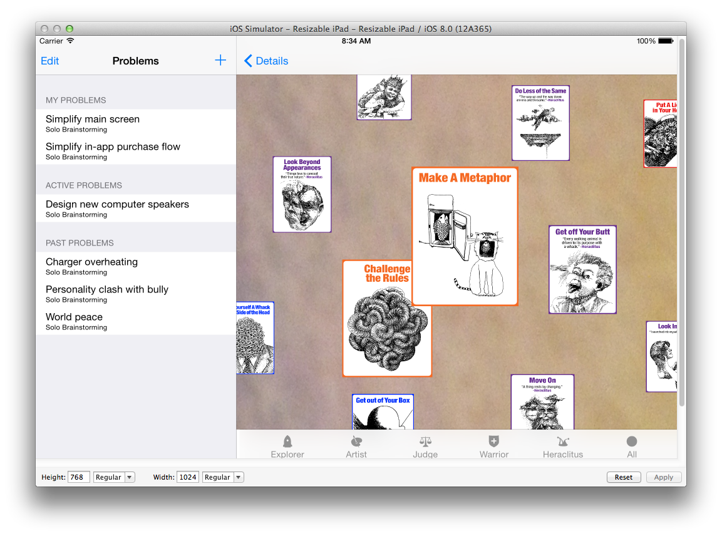Image resolution: width=722 pixels, height=536 pixels.
Task: Open Simplify in-app purchase flow problem
Action: click(x=136, y=150)
